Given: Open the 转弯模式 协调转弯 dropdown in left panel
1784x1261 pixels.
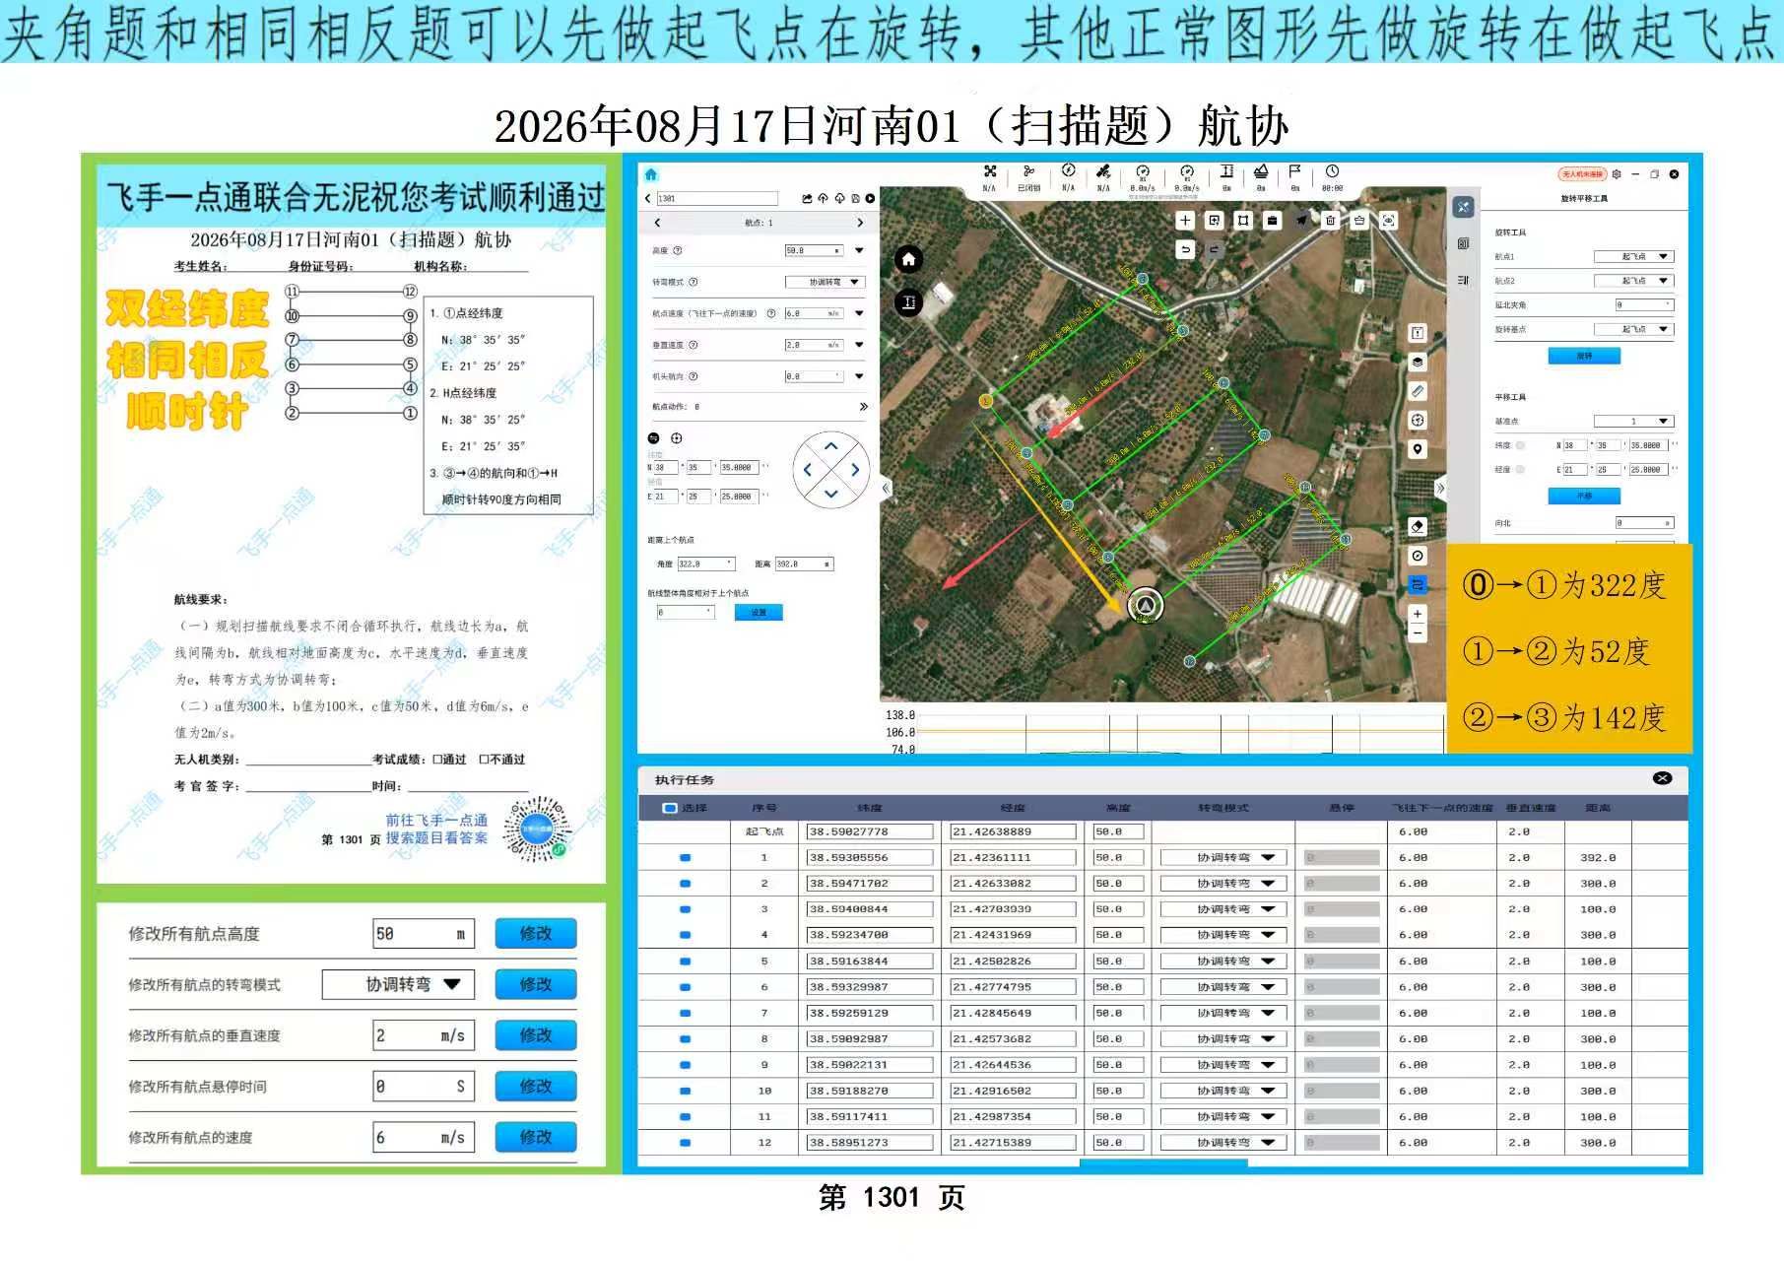Looking at the screenshot, I should click(825, 282).
